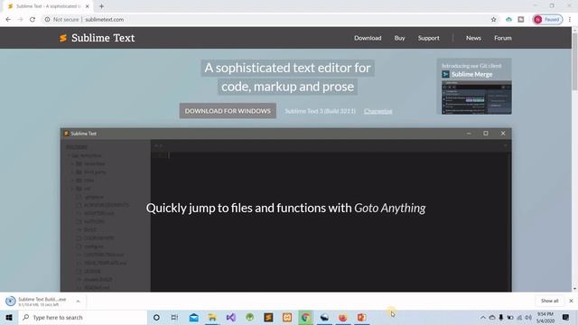
Task: Open the Download nav item
Action: pyautogui.click(x=368, y=38)
